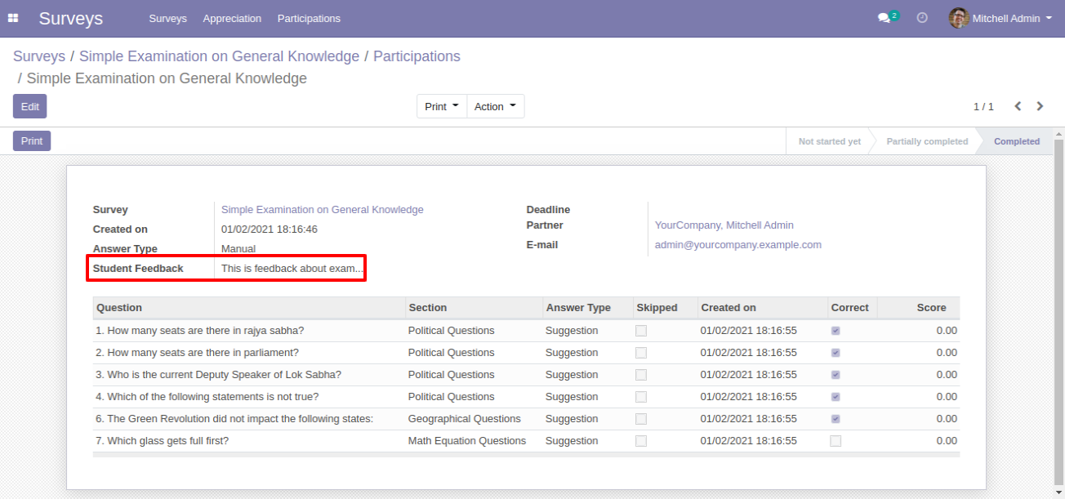The width and height of the screenshot is (1065, 499).
Task: Open the Action dropdown menu
Action: pyautogui.click(x=496, y=106)
